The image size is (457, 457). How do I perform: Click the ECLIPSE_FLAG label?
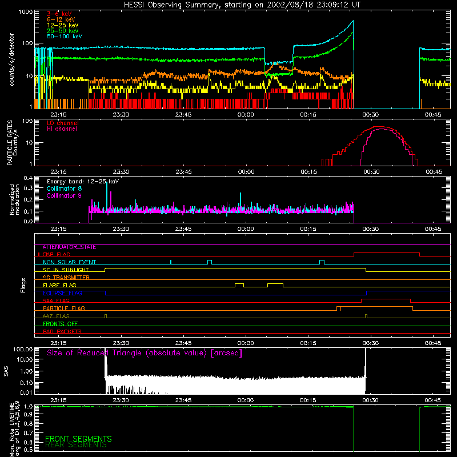tap(62, 293)
